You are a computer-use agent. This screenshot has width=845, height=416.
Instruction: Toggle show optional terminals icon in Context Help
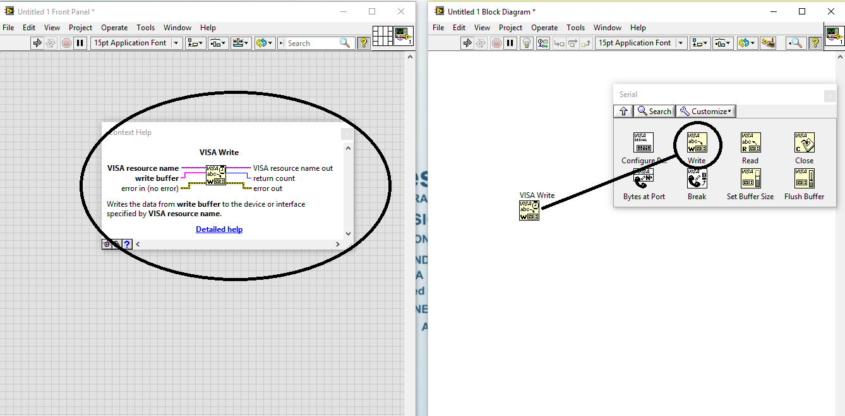[x=107, y=244]
